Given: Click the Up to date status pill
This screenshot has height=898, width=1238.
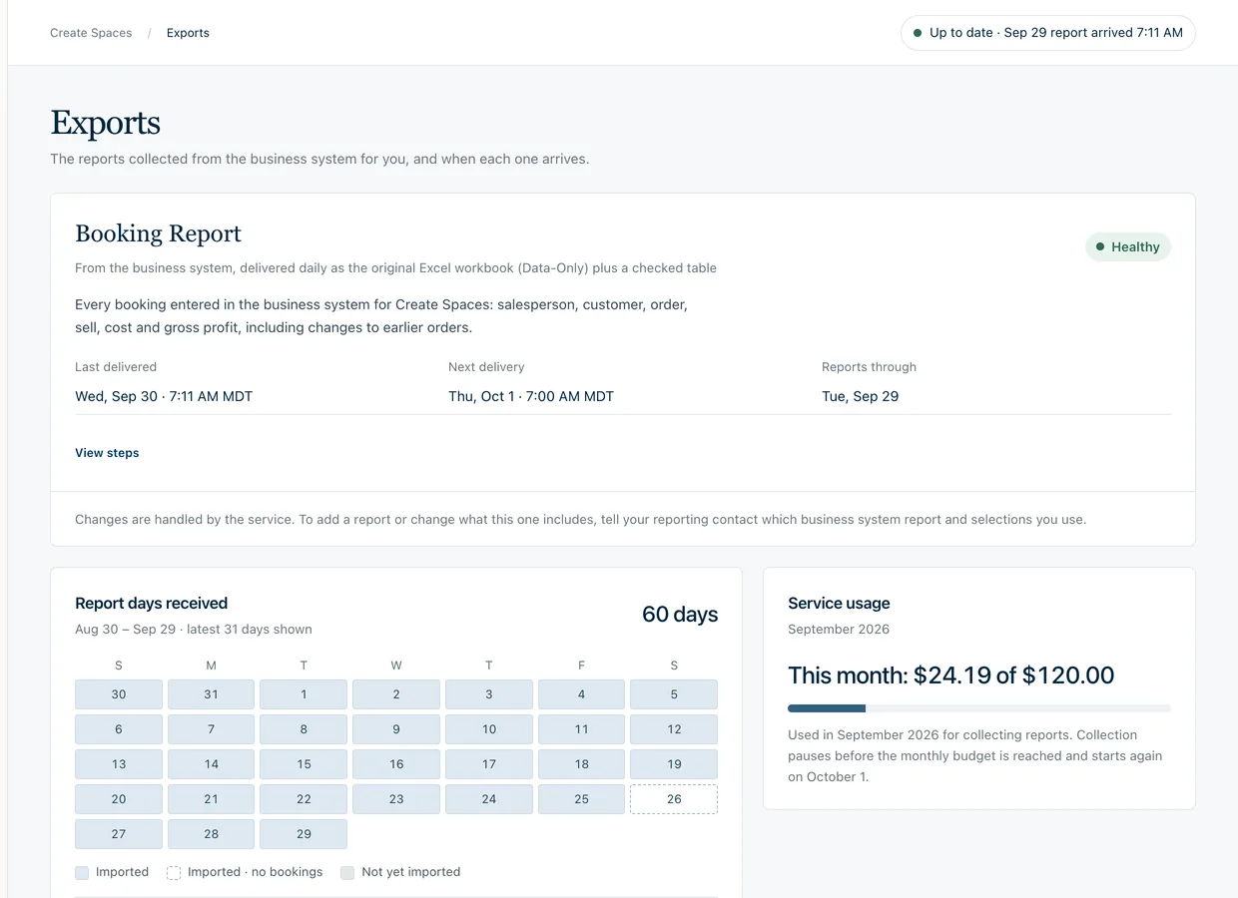Looking at the screenshot, I should 1047,33.
